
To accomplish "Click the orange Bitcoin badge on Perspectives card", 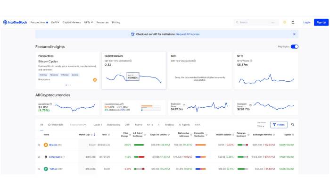I will [95, 80].
